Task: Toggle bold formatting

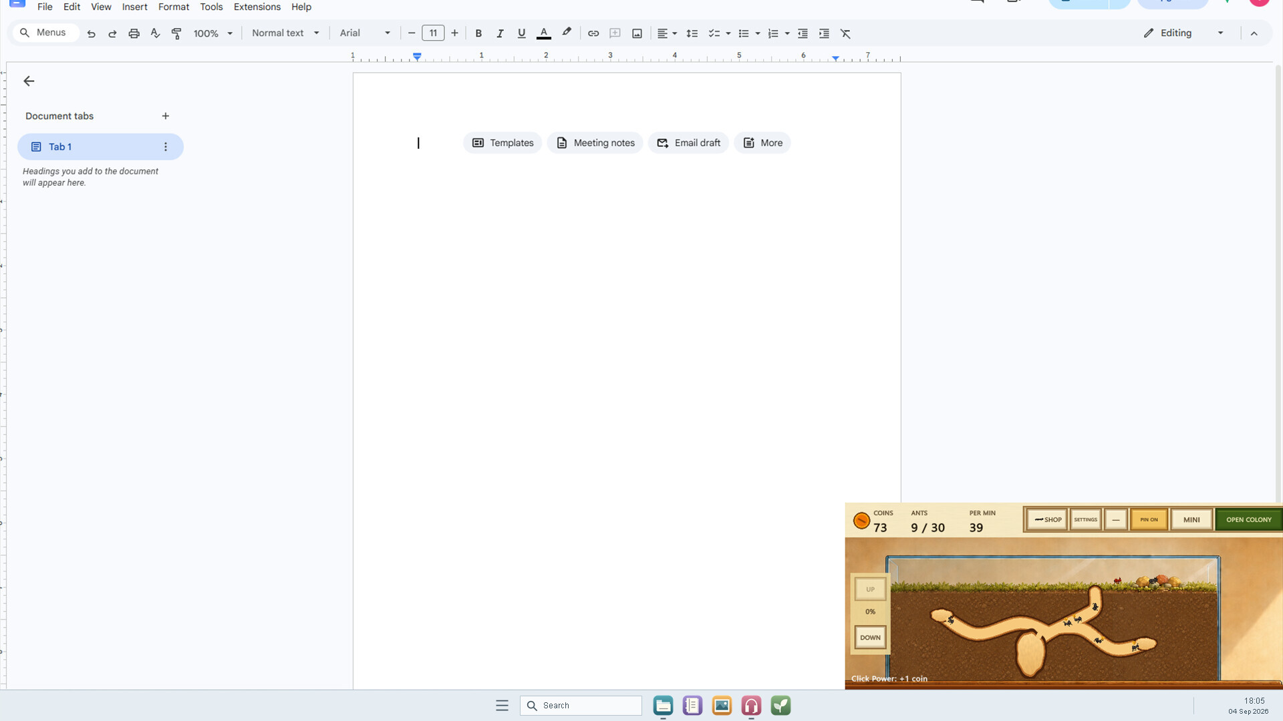Action: (x=478, y=33)
